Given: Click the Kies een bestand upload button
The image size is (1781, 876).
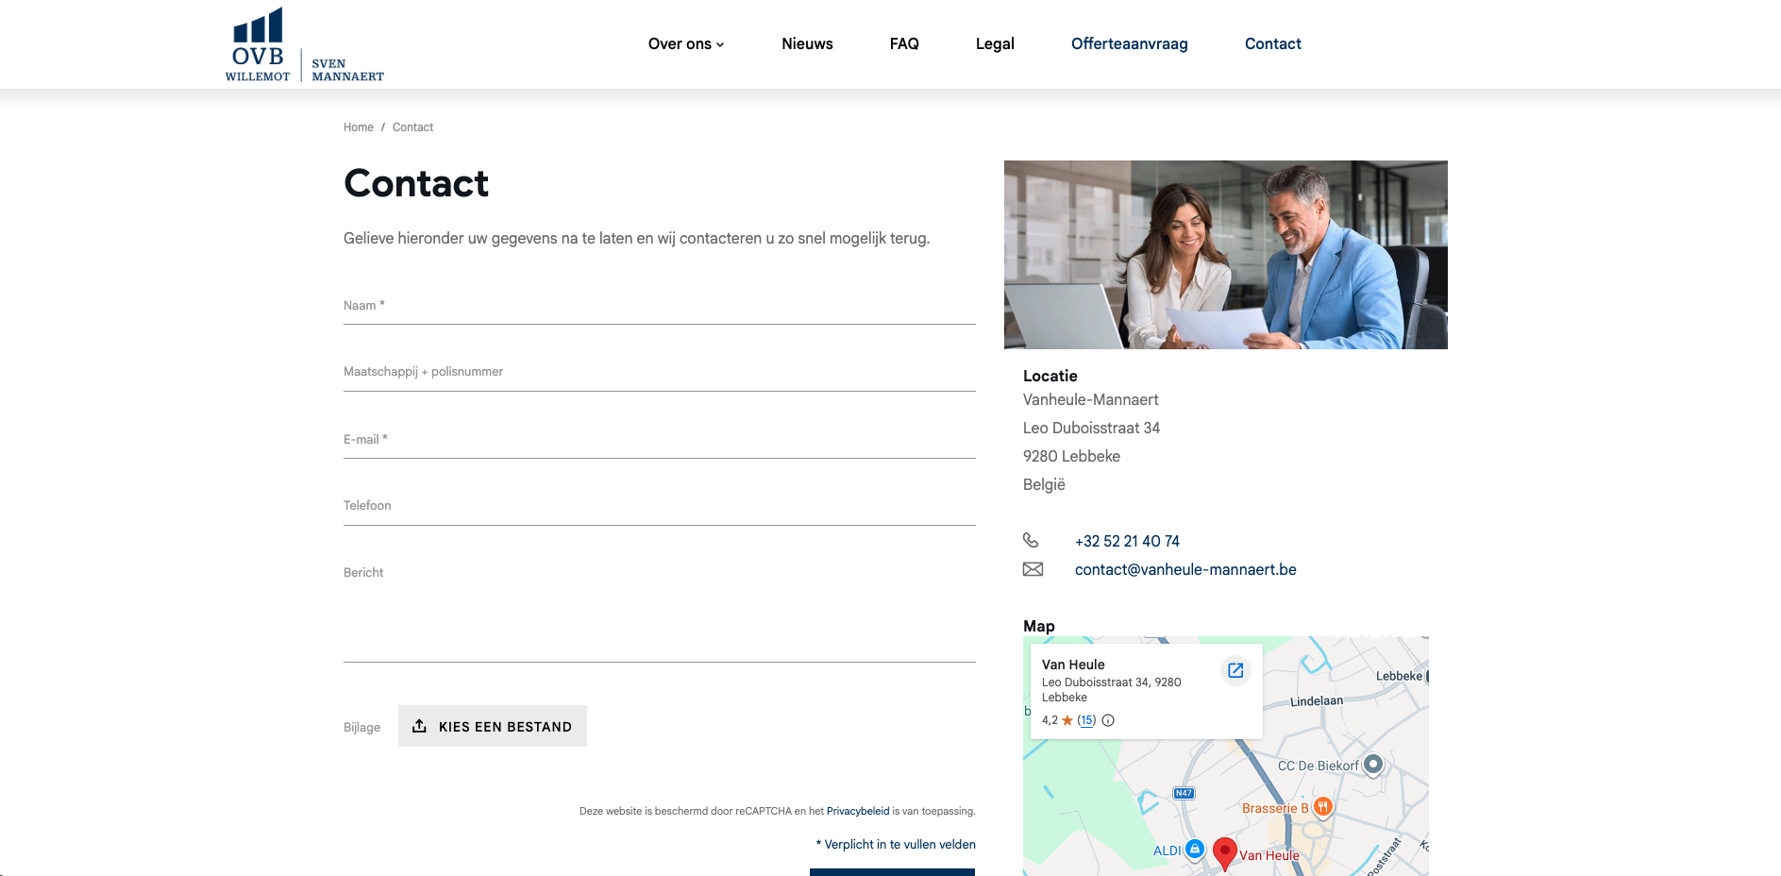Looking at the screenshot, I should point(493,726).
